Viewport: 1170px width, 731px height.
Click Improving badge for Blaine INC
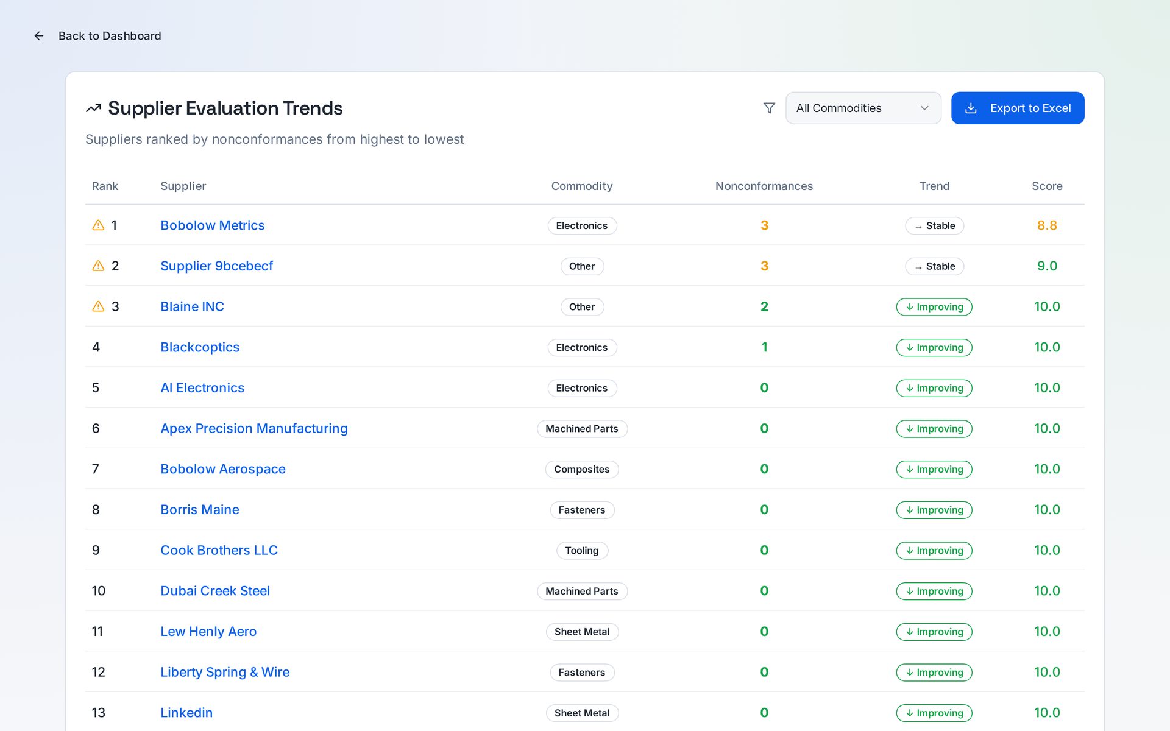point(934,306)
